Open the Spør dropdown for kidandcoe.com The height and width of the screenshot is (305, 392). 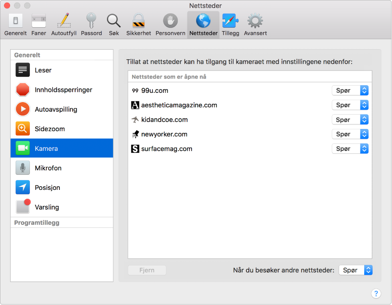coord(350,120)
